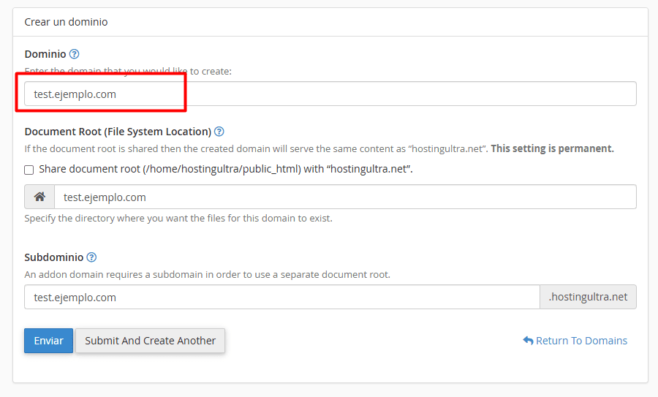Viewport: 658px width, 397px height.
Task: Open the Document Root help icon
Action: [219, 132]
